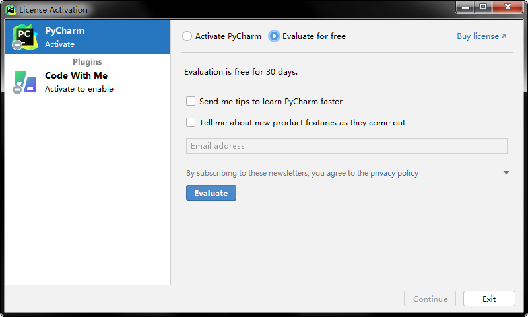Click the PyCharm icon in title bar

click(x=11, y=10)
